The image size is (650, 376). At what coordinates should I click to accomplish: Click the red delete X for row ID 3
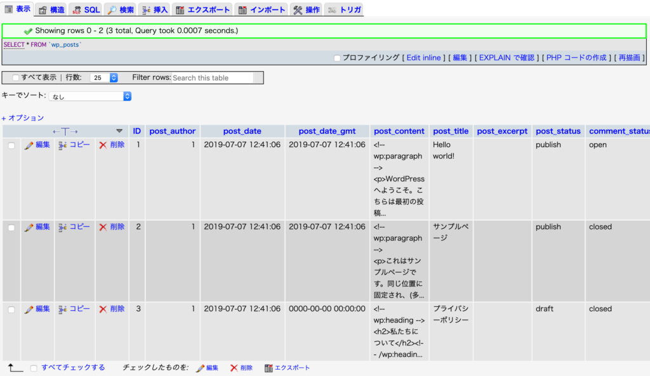click(x=103, y=309)
